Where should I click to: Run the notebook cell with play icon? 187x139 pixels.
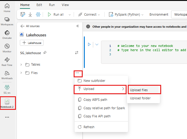point(89,45)
